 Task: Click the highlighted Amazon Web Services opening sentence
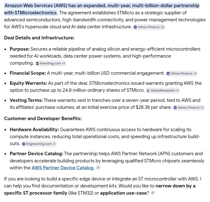[x=102, y=9]
